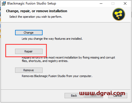Click the 'Blackmagic Fusion Studio Setup' title text
This screenshot has width=132, height=103.
(x=31, y=3)
